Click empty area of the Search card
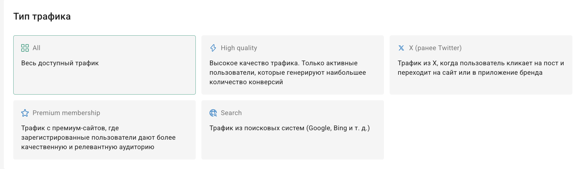The image size is (580, 169). [x=293, y=147]
